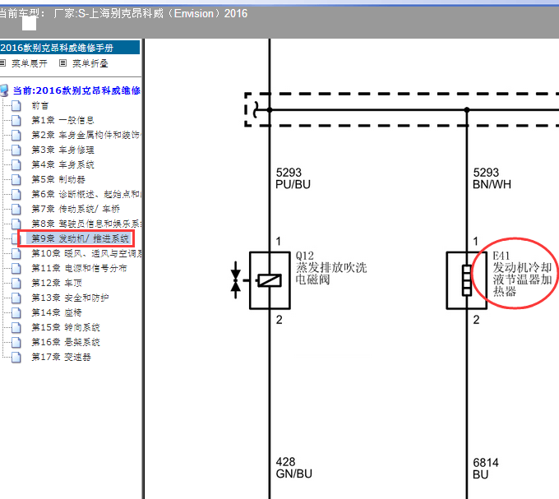Image resolution: width=559 pixels, height=499 pixels.
Task: Click the page icon beside 第17章 变速器
Action: coord(16,357)
